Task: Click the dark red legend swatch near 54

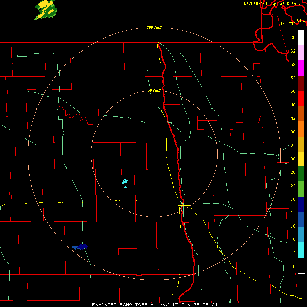Action: point(301,83)
